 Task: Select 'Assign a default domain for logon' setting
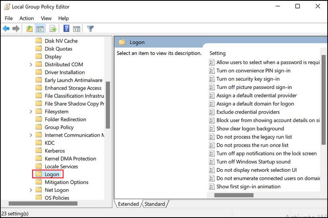pyautogui.click(x=255, y=103)
